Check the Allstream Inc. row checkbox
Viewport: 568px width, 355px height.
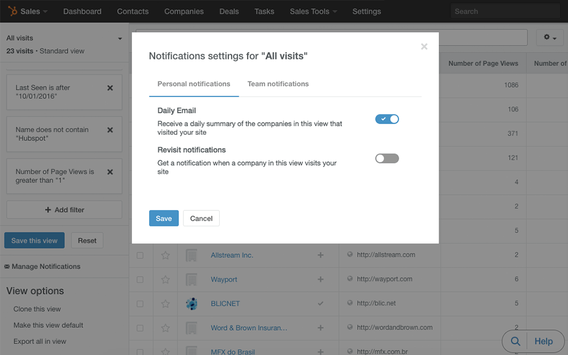pos(140,255)
